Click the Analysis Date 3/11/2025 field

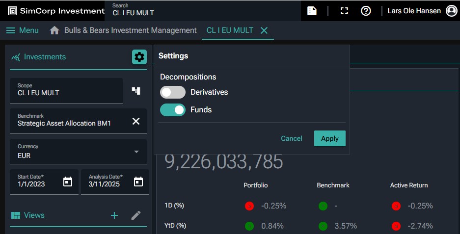coord(115,182)
